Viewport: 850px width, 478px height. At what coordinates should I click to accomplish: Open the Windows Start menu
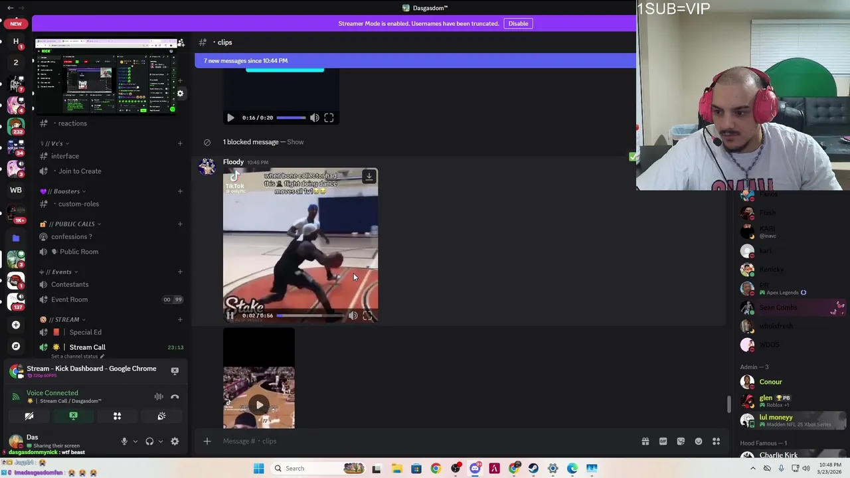coord(258,469)
